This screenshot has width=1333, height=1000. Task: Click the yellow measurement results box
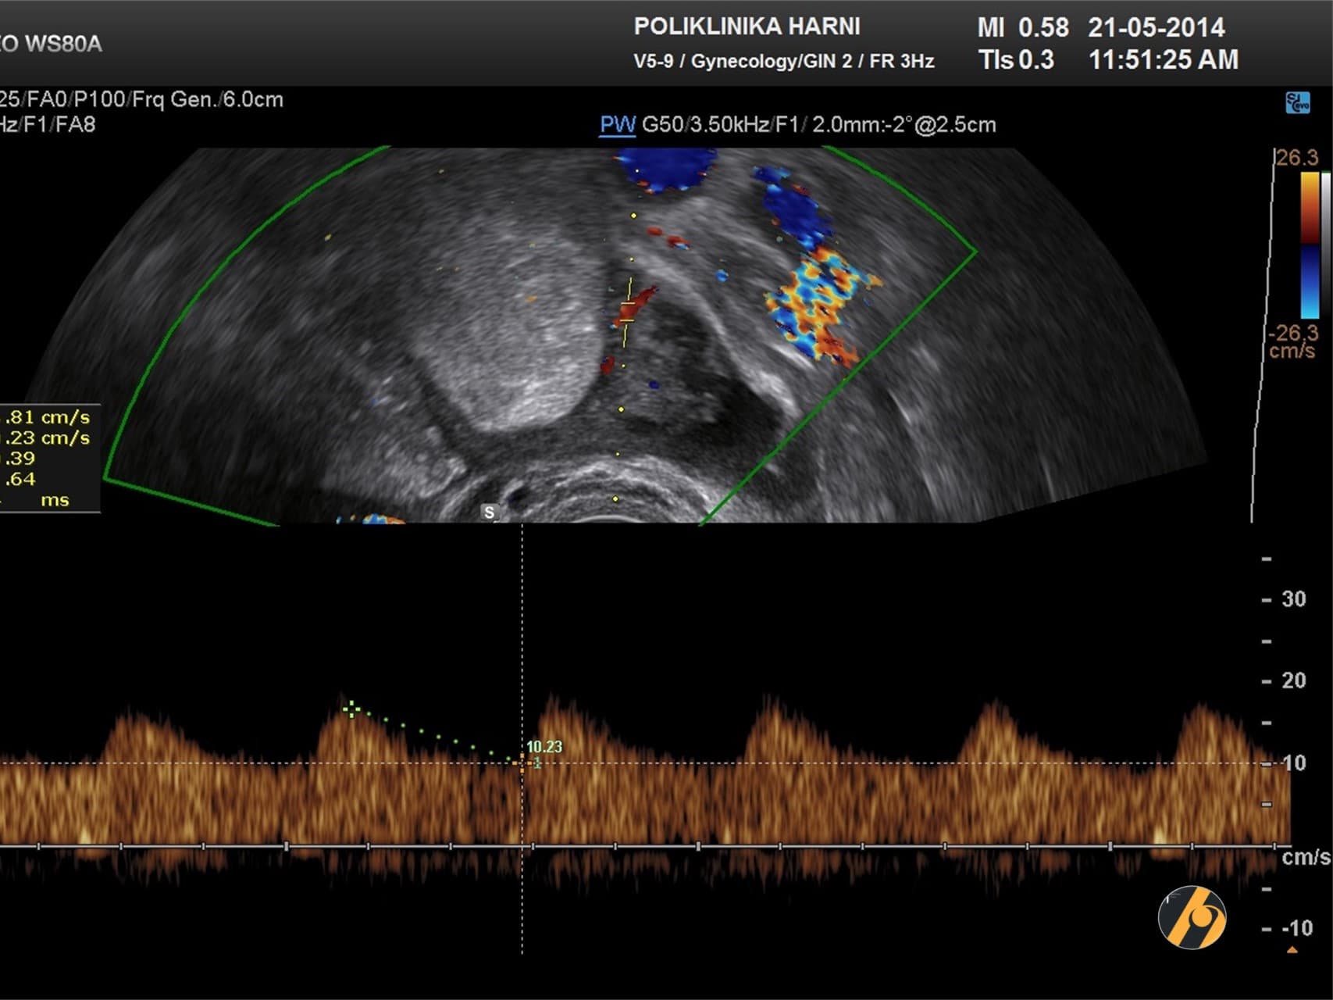click(48, 459)
